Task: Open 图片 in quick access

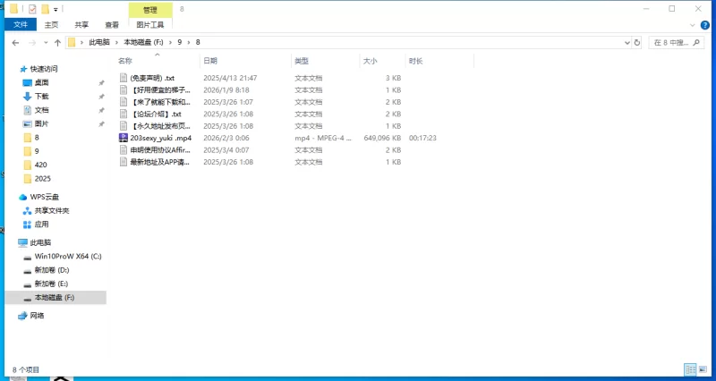Action: 41,123
